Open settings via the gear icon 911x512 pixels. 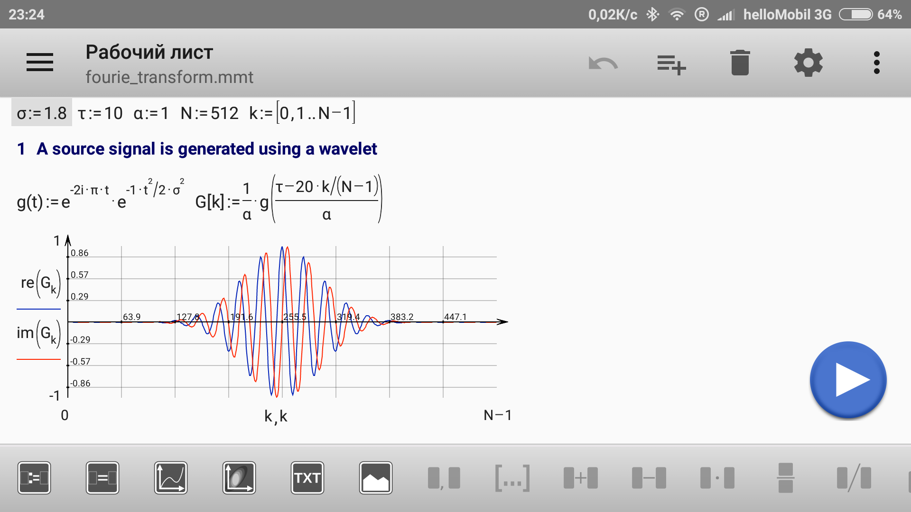pos(808,63)
